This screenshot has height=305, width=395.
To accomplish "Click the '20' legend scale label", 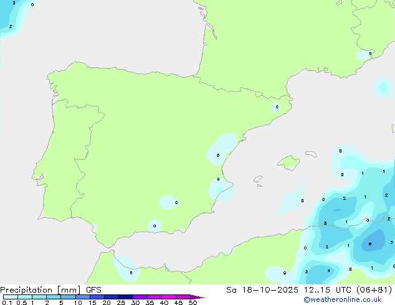I will (x=107, y=303).
